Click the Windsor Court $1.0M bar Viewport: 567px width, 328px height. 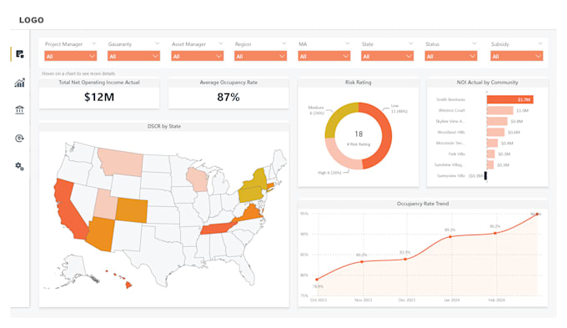pos(499,110)
